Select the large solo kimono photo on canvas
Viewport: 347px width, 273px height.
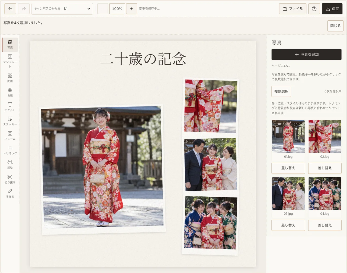[x=102, y=169]
